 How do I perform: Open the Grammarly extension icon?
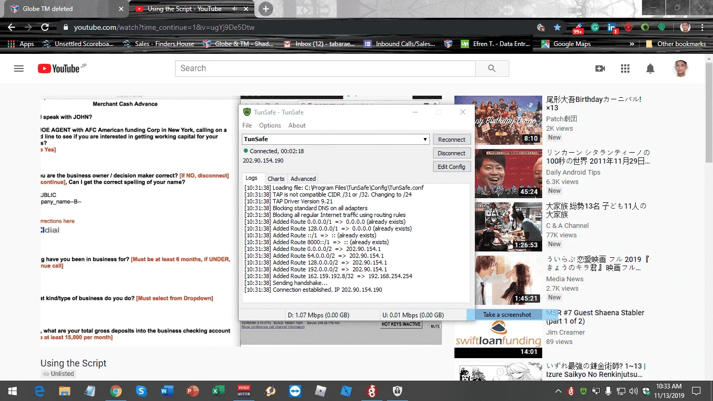coord(595,27)
